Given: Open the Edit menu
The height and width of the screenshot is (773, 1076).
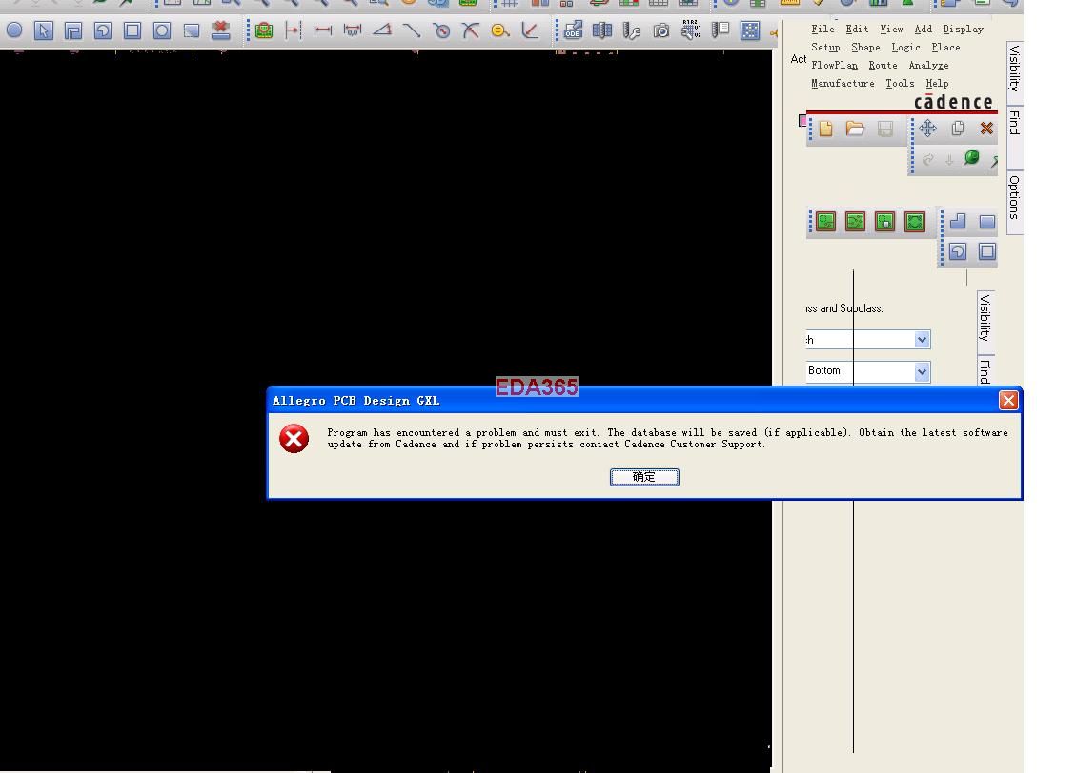Looking at the screenshot, I should point(857,29).
